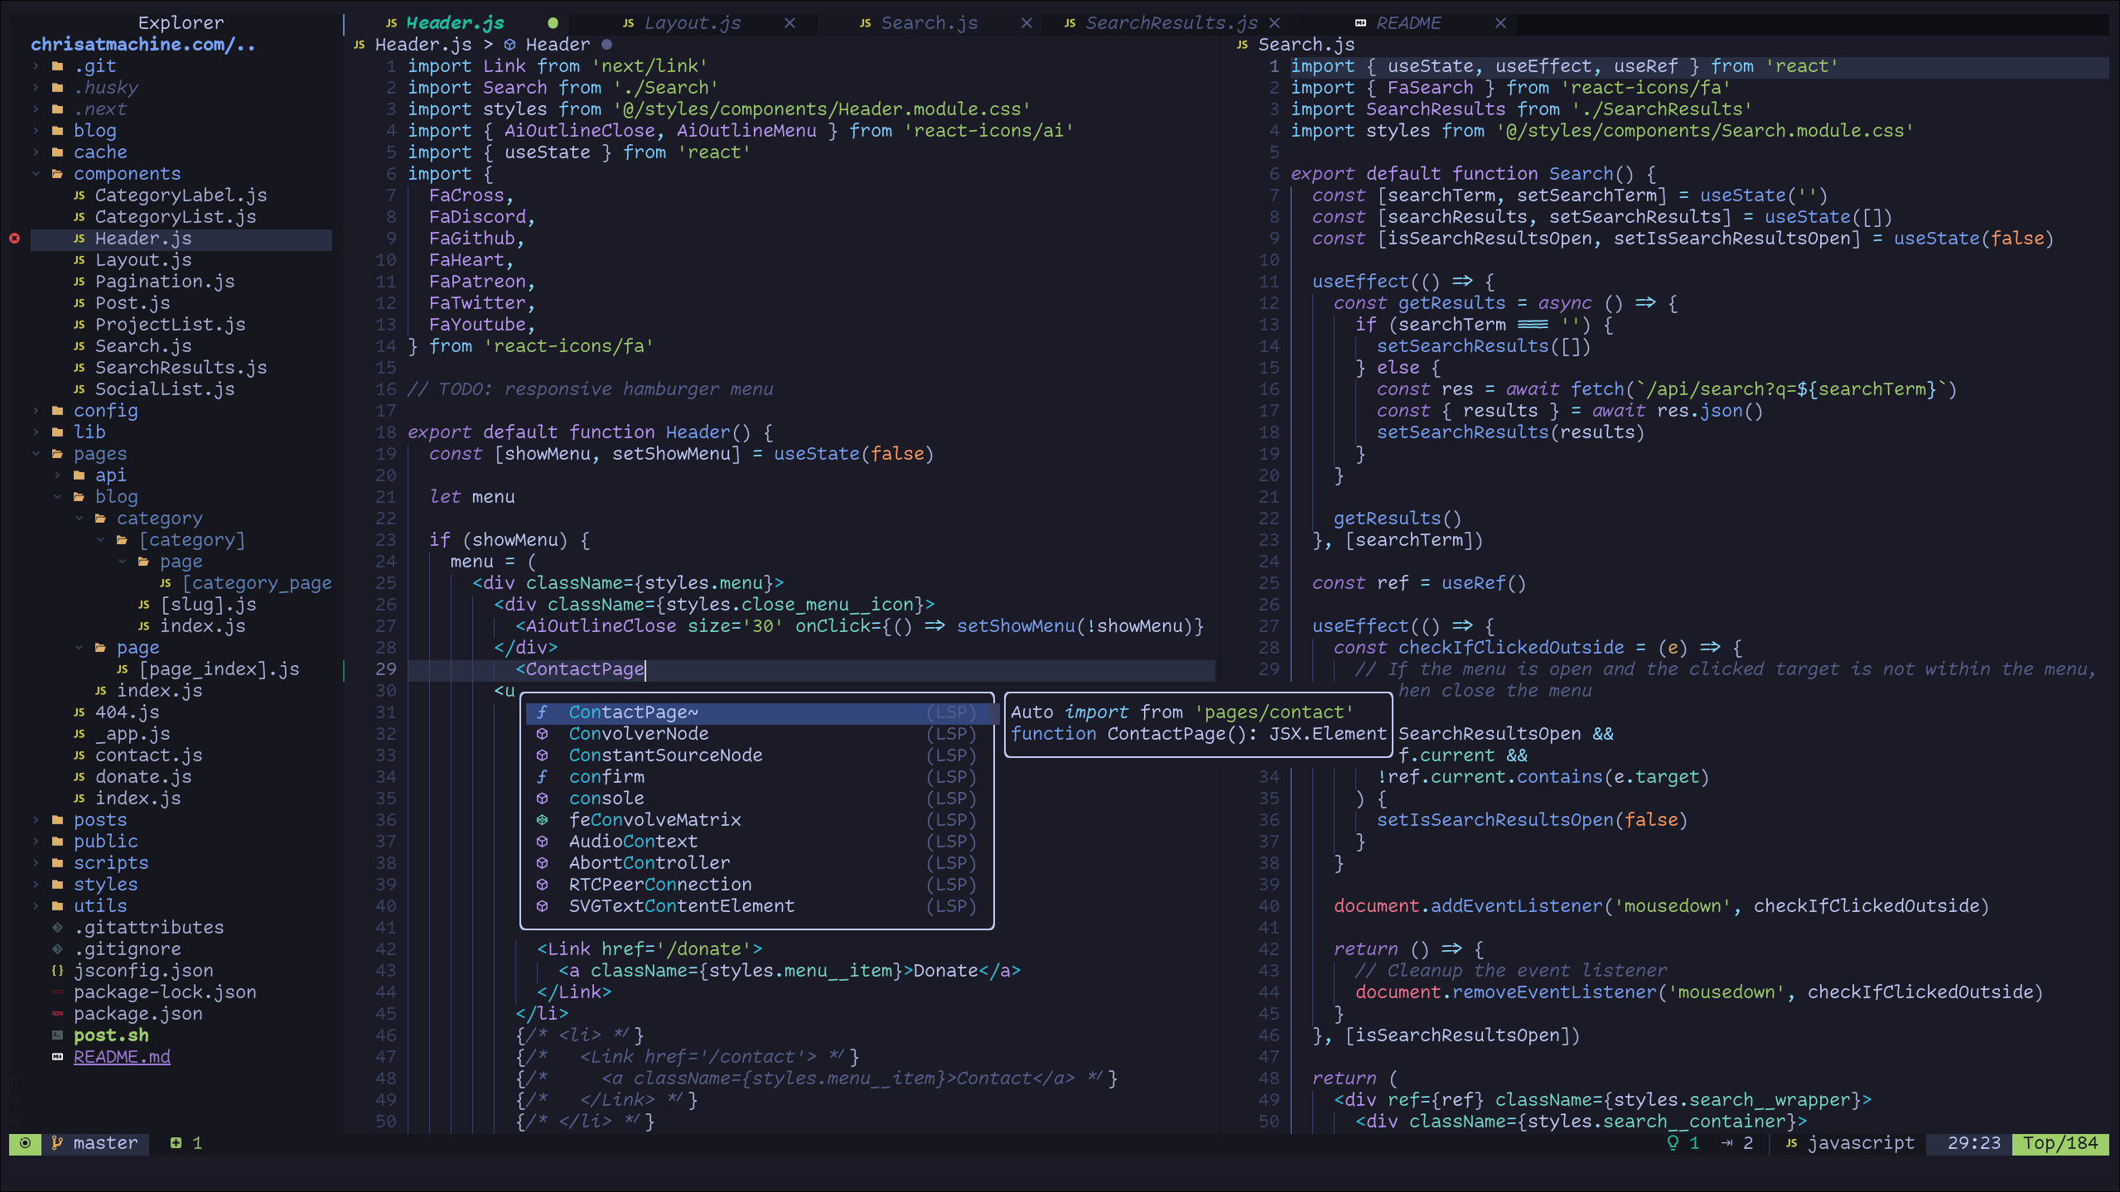Click the Top/184 scroll position indicator

point(2061,1143)
